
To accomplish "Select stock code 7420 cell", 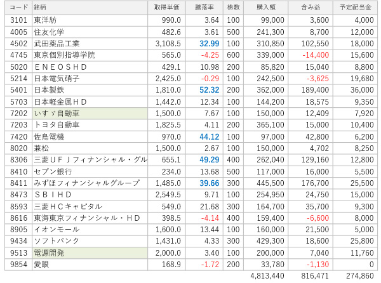I will pyautogui.click(x=18, y=137).
